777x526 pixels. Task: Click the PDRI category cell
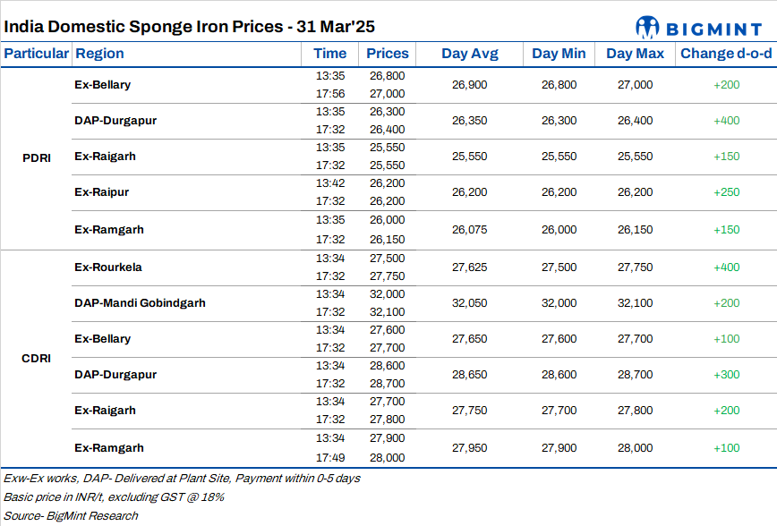tap(36, 157)
